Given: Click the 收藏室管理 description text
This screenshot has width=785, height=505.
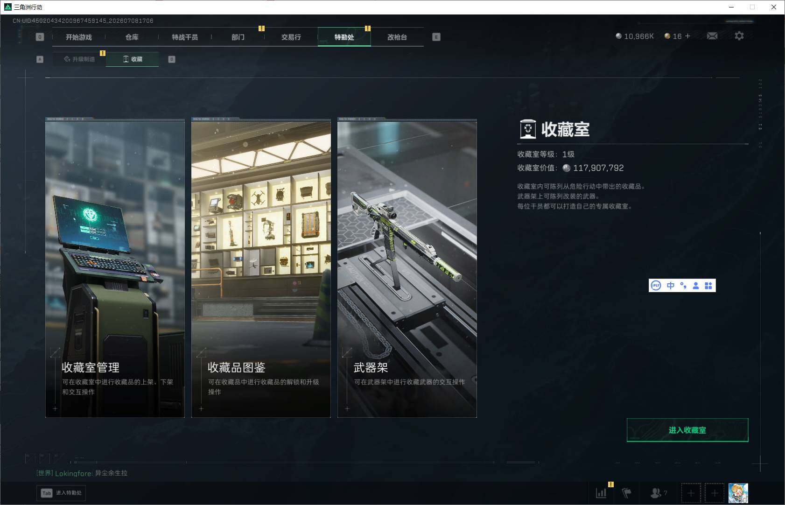Looking at the screenshot, I should pyautogui.click(x=118, y=387).
